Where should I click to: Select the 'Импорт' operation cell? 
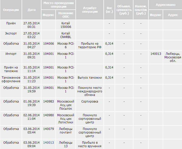click(x=11, y=57)
